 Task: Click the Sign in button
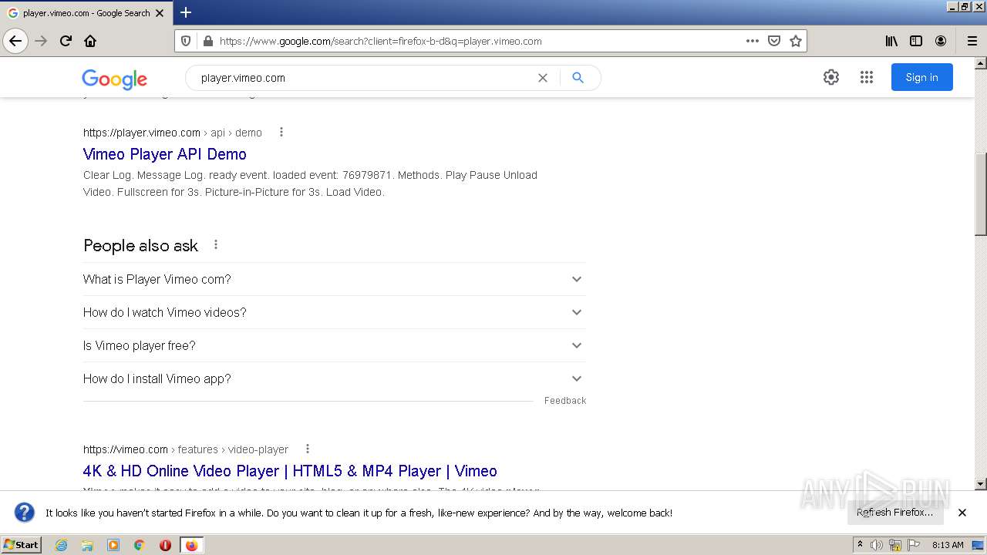point(922,77)
